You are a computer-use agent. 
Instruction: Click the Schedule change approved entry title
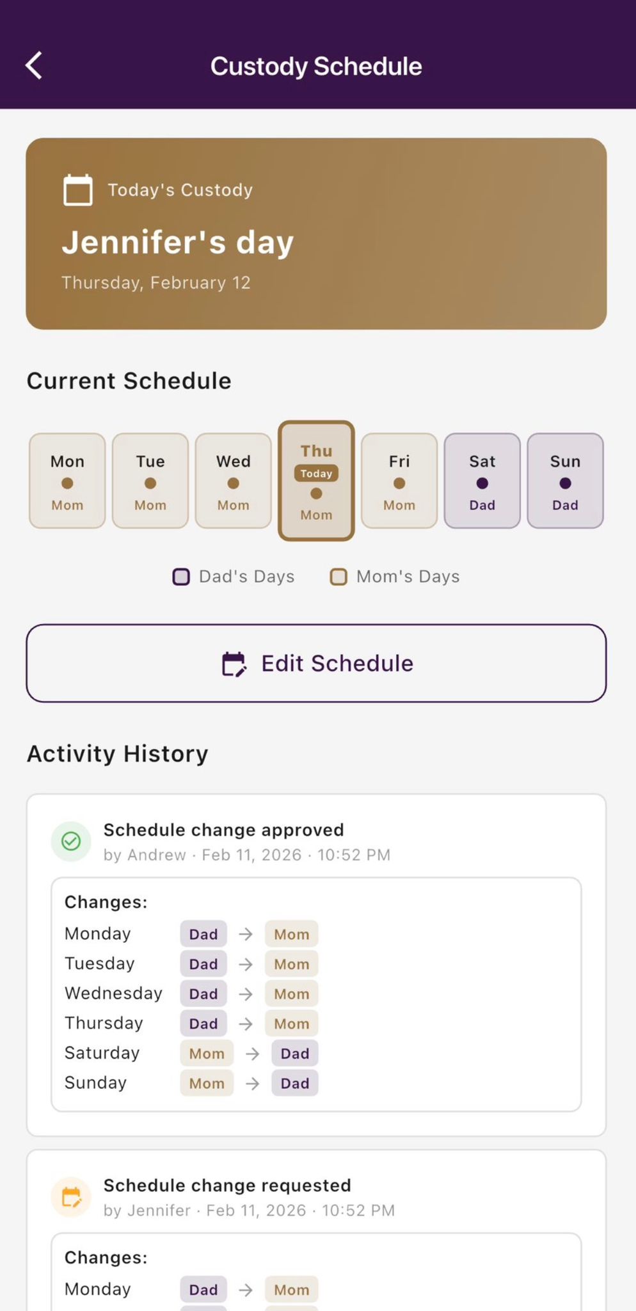(224, 830)
